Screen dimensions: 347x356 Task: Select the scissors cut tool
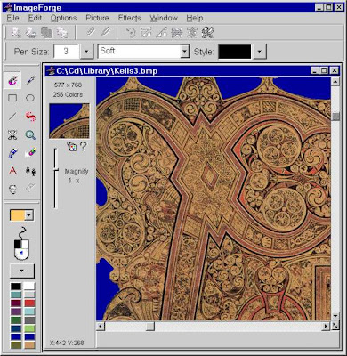[12, 135]
